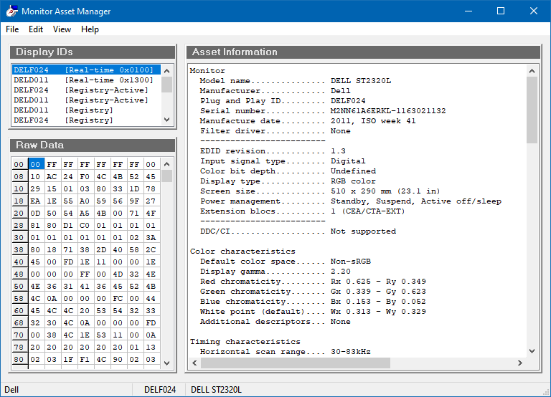The image size is (551, 397).
Task: Click the Display IDs scrollbar thumb
Action: coord(167,85)
